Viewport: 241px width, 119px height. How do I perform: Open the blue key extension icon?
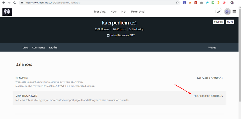click(207, 2)
